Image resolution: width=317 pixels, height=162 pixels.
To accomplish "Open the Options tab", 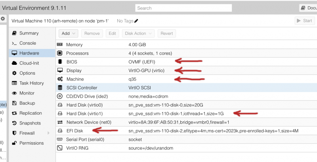I will (32, 73).
